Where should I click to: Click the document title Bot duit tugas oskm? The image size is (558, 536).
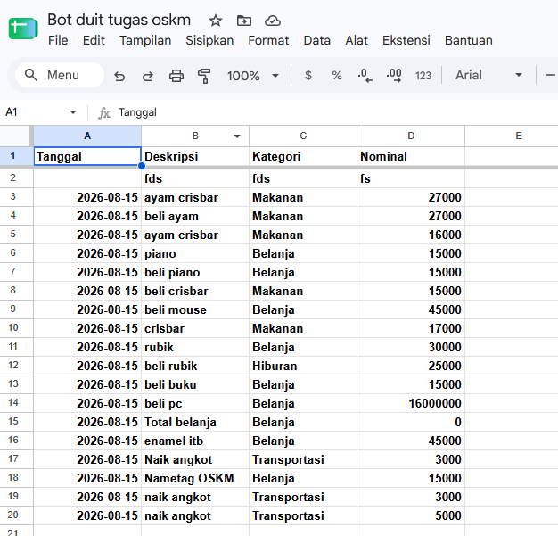coord(119,20)
